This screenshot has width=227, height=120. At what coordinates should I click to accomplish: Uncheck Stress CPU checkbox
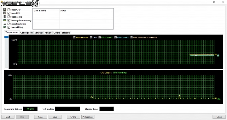point(9,10)
